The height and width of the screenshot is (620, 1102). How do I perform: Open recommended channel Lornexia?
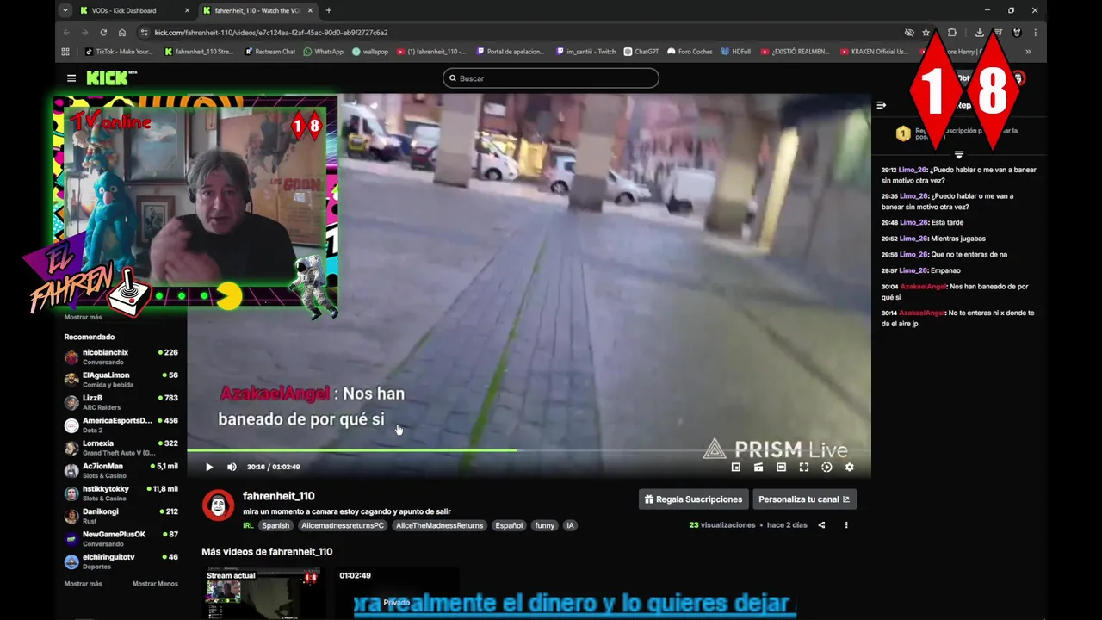pyautogui.click(x=121, y=448)
